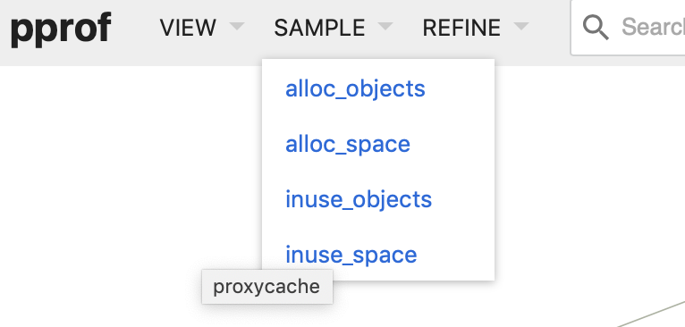Click the pprof logo
The image size is (685, 327).
pos(61,29)
